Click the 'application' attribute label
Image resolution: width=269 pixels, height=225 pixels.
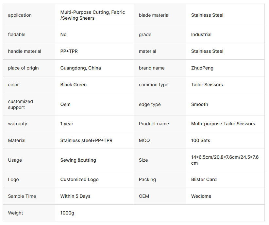(x=20, y=15)
